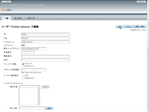Image resolution: width=149 pixels, height=112 pixels.
Task: Save the user with 保存 button
Action: point(119,27)
